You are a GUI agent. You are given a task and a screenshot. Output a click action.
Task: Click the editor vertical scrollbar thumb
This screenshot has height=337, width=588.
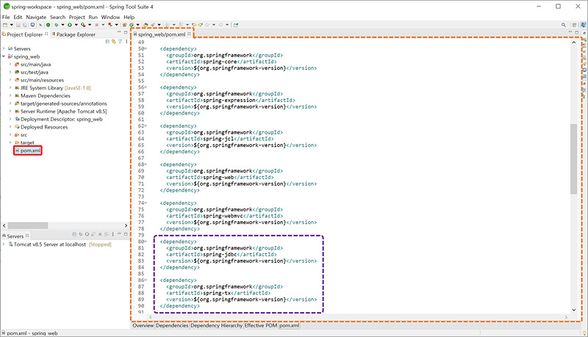573,159
